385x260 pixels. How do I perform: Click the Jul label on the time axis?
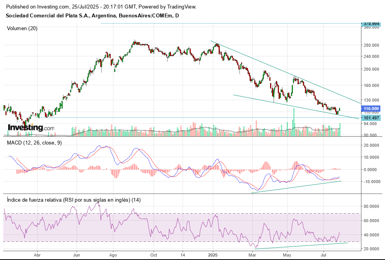coord(323,255)
